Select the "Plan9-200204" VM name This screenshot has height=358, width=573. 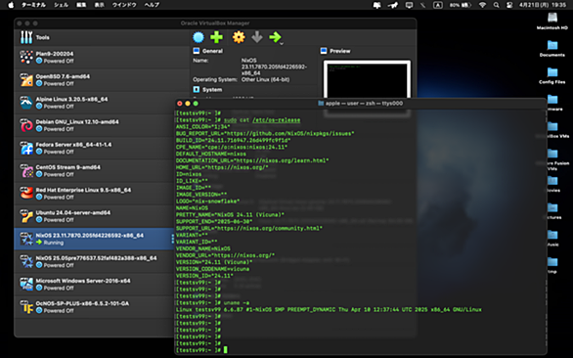point(55,54)
